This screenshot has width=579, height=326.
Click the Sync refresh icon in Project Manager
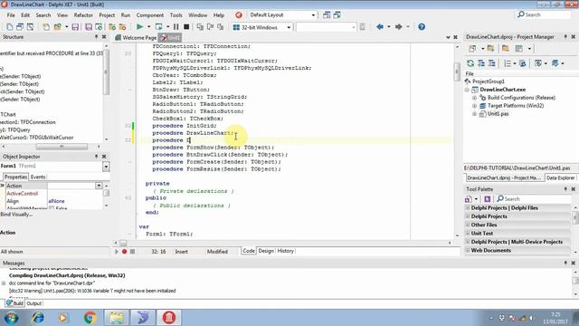[470, 63]
